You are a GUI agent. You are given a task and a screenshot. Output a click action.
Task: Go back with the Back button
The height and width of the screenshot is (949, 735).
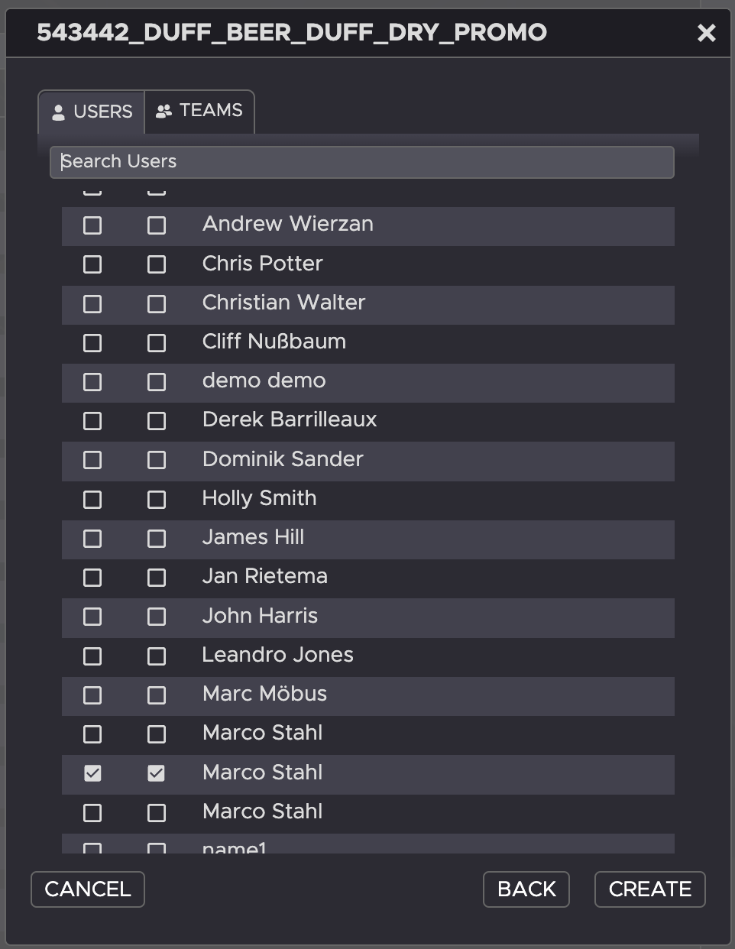point(526,889)
